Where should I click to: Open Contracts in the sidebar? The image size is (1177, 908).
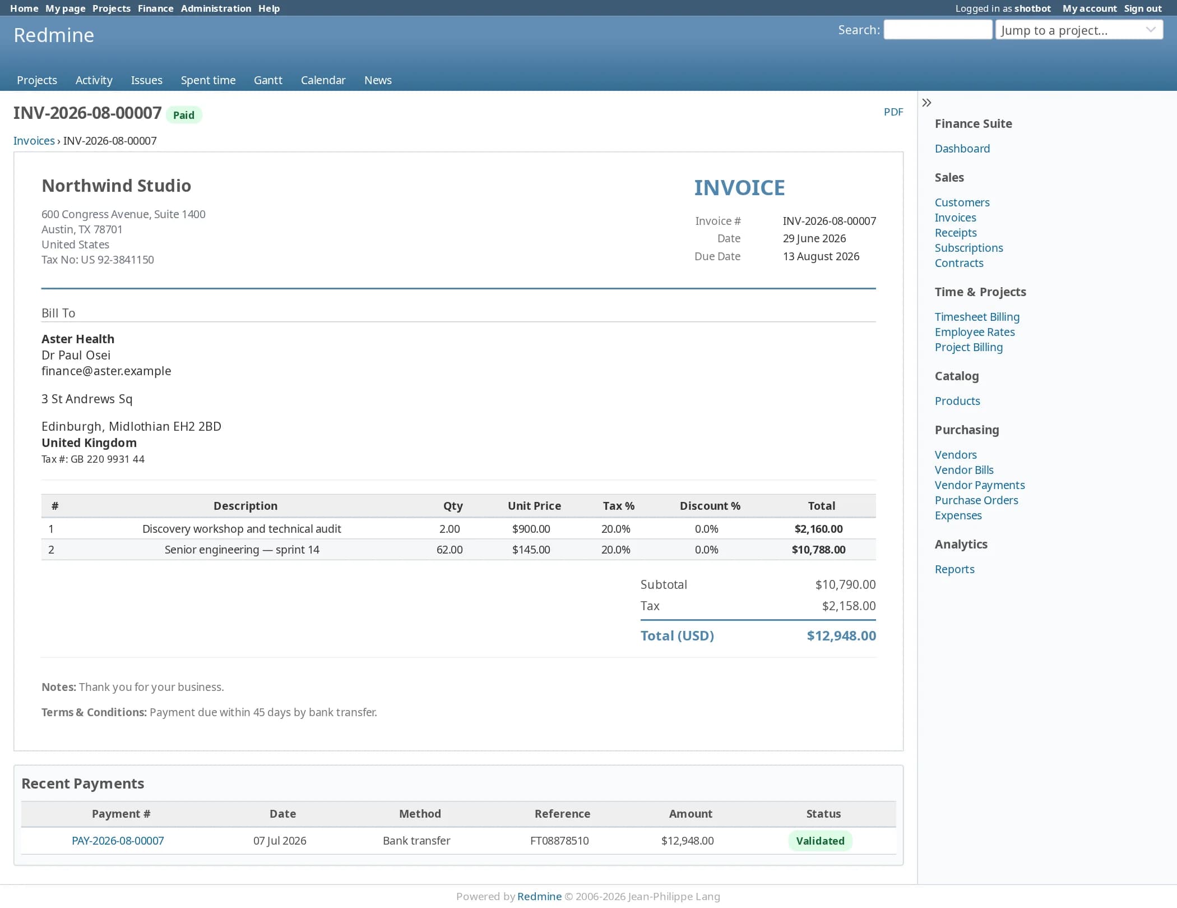tap(959, 263)
